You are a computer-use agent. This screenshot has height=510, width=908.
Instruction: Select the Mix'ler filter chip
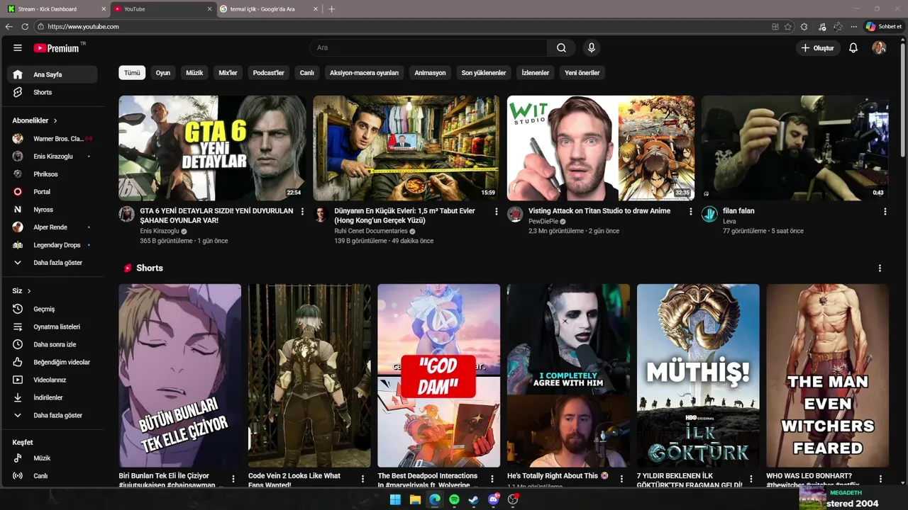pyautogui.click(x=228, y=73)
